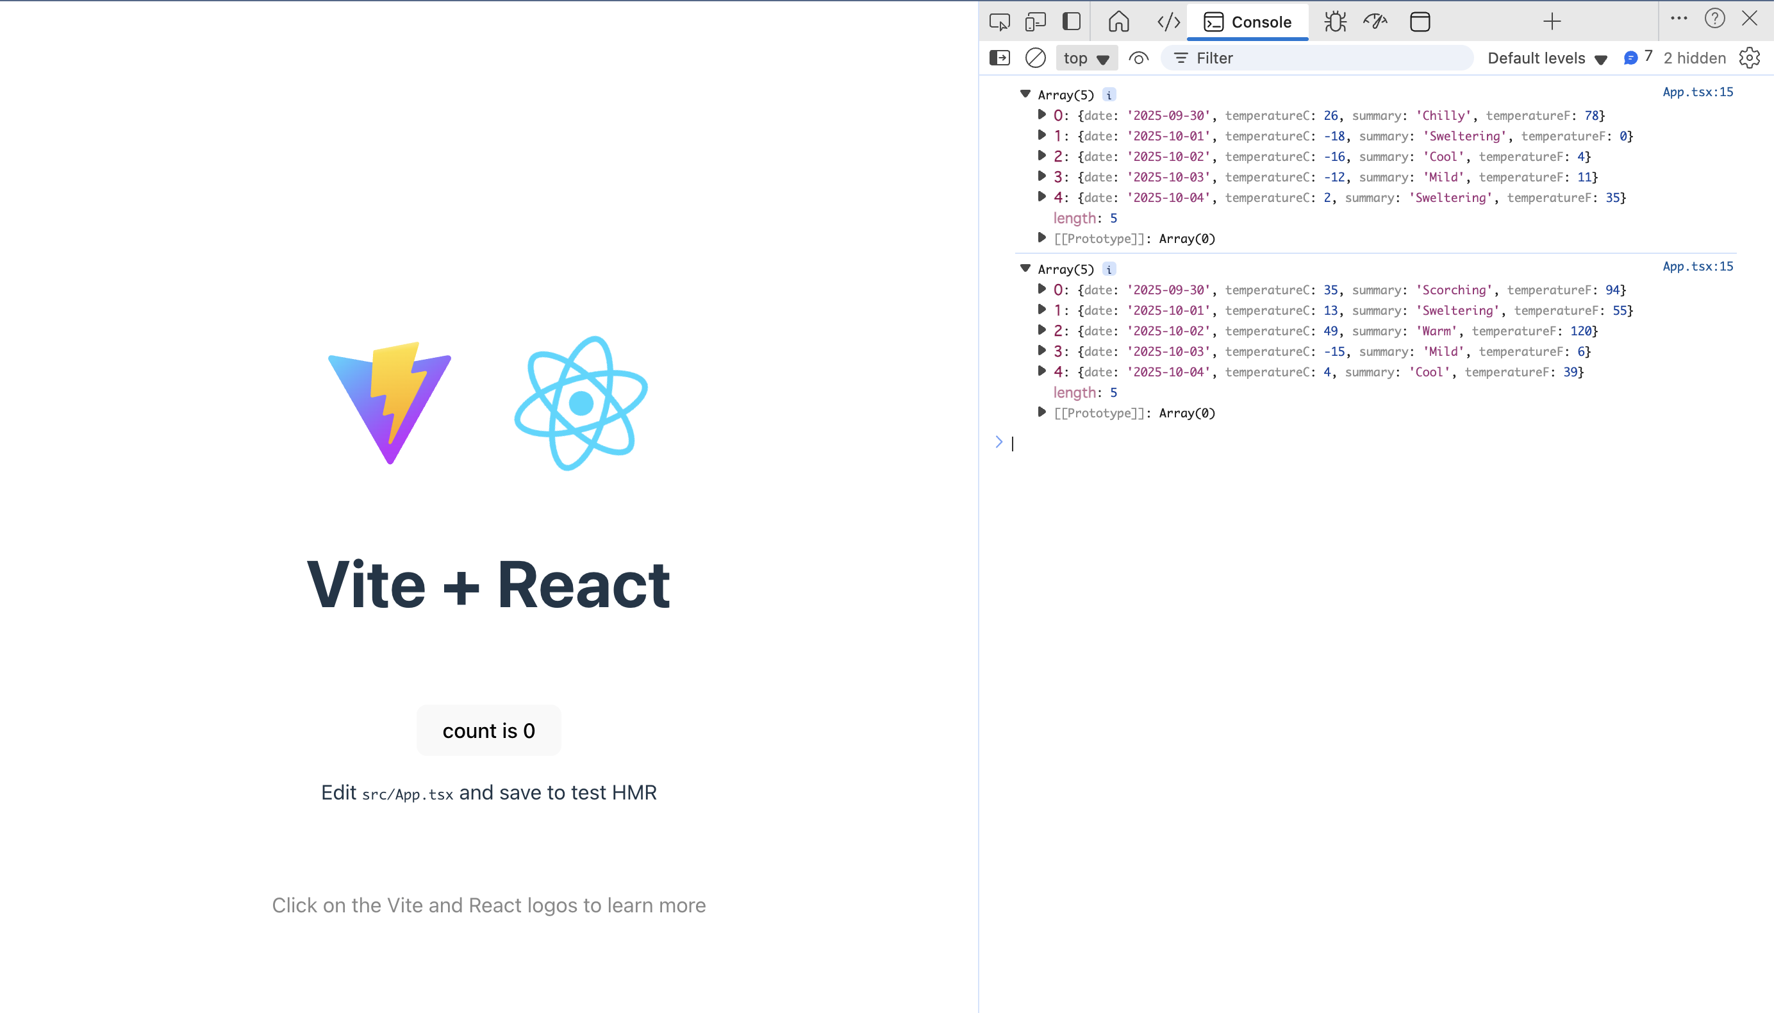Open the Performance gauge icon tab
This screenshot has width=1774, height=1013.
[1375, 22]
